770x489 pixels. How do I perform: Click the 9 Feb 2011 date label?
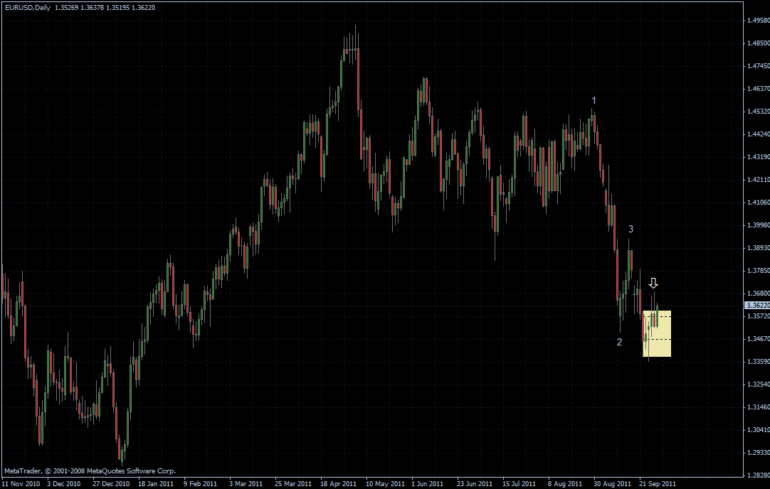tap(201, 483)
